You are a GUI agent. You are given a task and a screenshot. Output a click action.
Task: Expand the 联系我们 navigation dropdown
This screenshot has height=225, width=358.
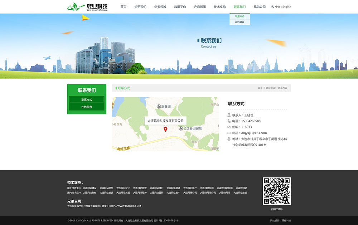[x=240, y=6]
